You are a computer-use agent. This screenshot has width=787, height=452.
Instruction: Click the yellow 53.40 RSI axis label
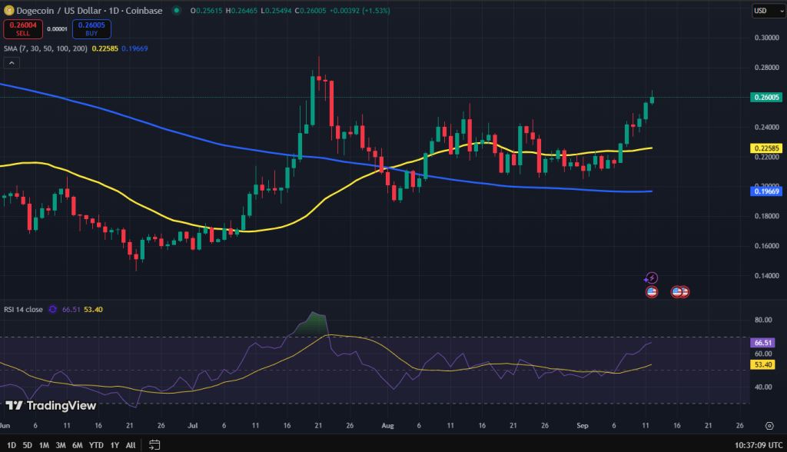[x=763, y=364]
